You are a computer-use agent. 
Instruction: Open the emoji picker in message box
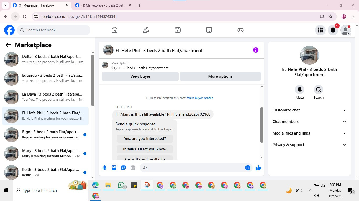pos(248,168)
